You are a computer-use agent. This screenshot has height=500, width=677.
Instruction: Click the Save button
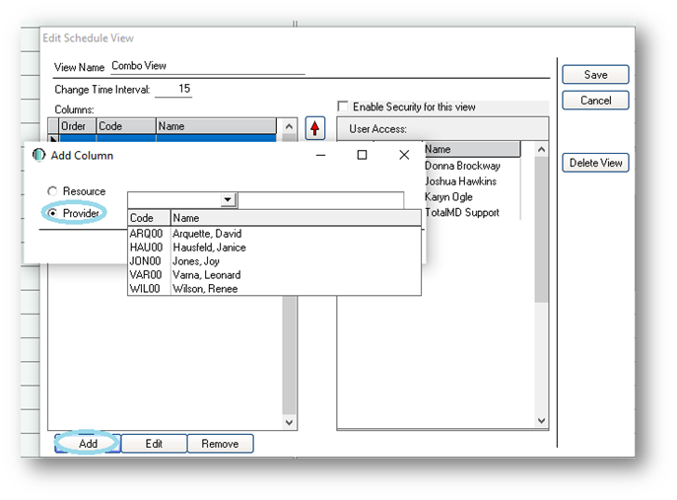coord(595,75)
